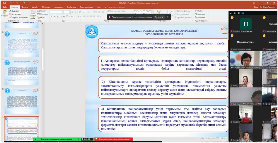
Task: Align text to the left
Action: click(x=84, y=16)
